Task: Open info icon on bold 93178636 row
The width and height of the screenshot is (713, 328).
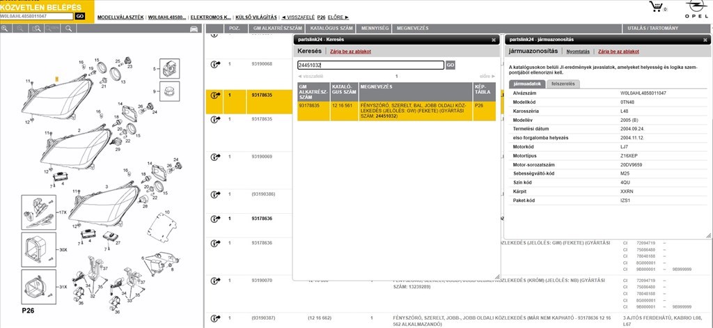Action: pyautogui.click(x=215, y=219)
